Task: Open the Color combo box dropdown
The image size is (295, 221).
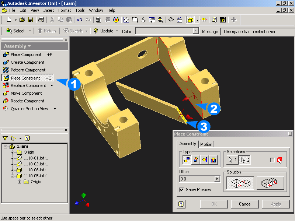Action: click(x=196, y=31)
